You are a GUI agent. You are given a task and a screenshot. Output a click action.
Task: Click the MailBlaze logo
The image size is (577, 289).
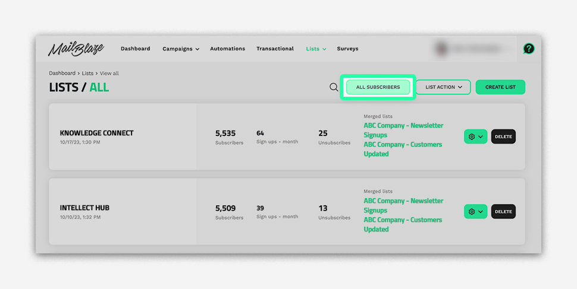[x=74, y=49]
